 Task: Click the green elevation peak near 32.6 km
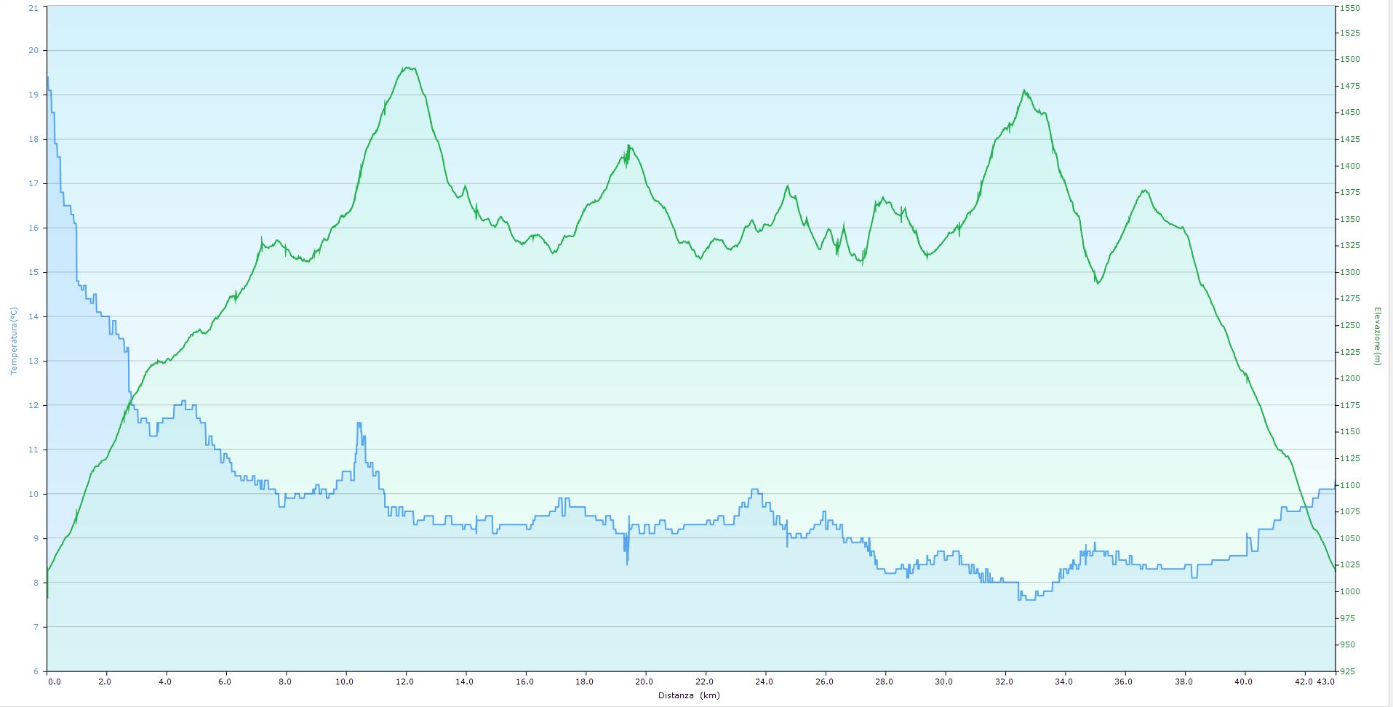1024,92
